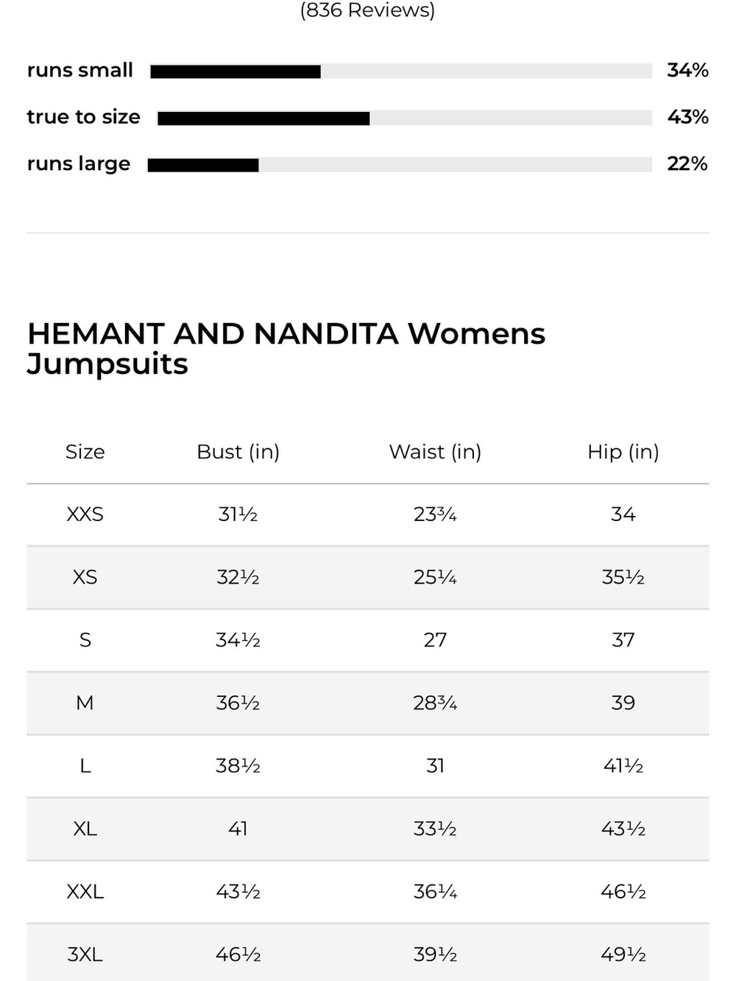736x981 pixels.
Task: Select the runs large rating bar
Action: pyautogui.click(x=400, y=165)
